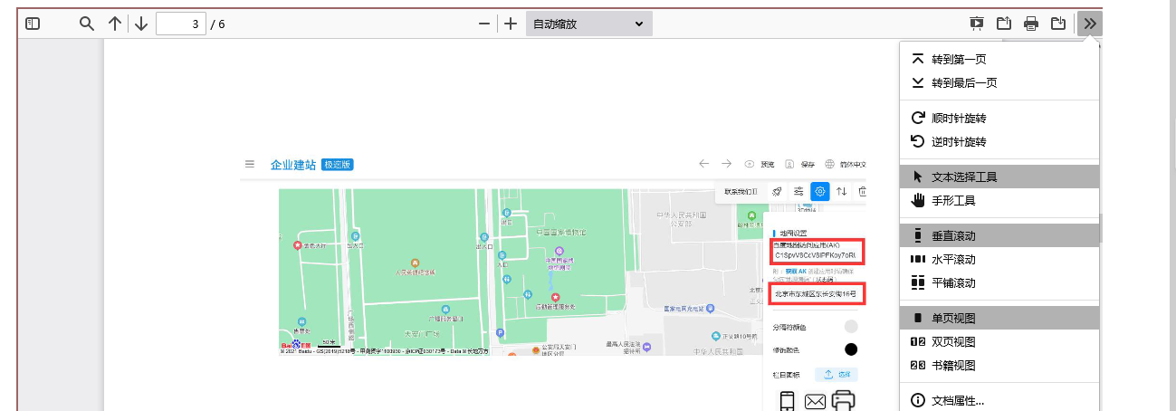Select 转到第一页 from the menu
The height and width of the screenshot is (411, 1176).
(x=958, y=59)
